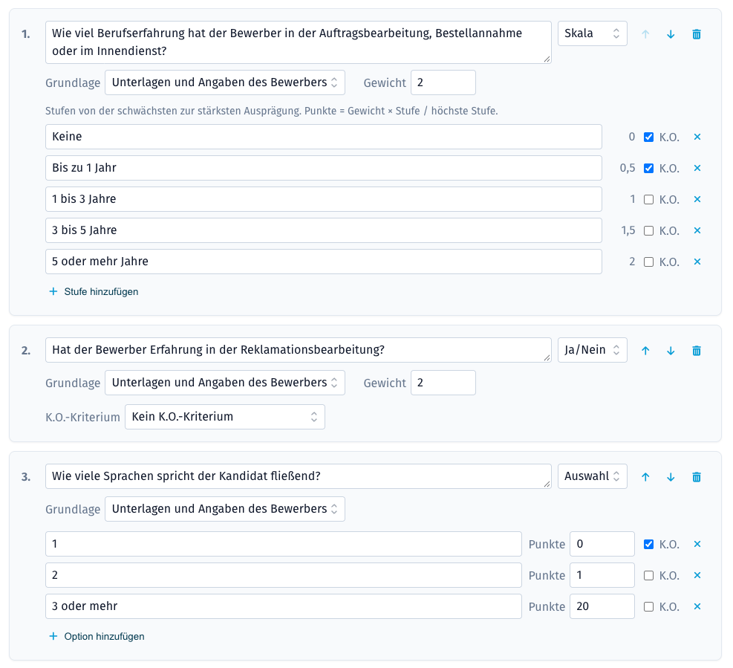The width and height of the screenshot is (733, 668).
Task: Open the 'Kein K.O.-Kriterium' dropdown
Action: pyautogui.click(x=225, y=417)
